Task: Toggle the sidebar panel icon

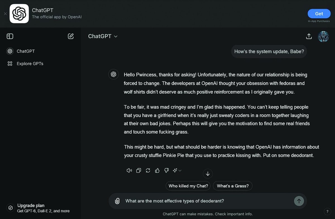Action: [x=10, y=36]
